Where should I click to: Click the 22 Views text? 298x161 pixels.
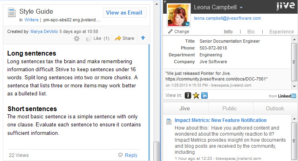coord(19,155)
